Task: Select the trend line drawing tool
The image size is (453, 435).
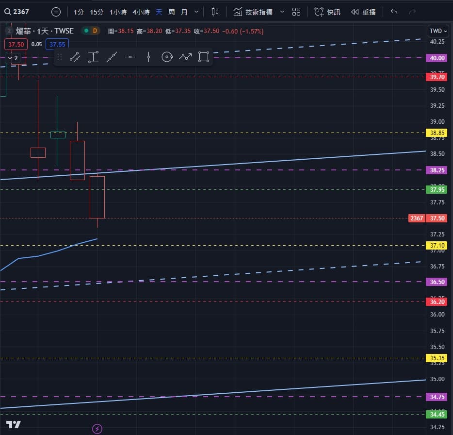Action: pyautogui.click(x=75, y=57)
